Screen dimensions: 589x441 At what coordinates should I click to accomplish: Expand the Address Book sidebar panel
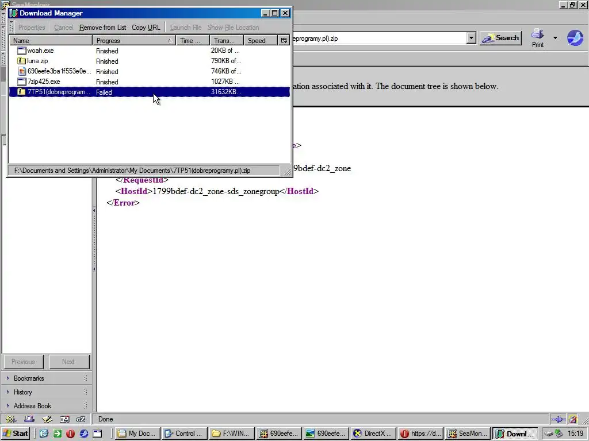click(x=47, y=406)
